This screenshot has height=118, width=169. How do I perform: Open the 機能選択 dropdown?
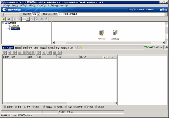36,14
